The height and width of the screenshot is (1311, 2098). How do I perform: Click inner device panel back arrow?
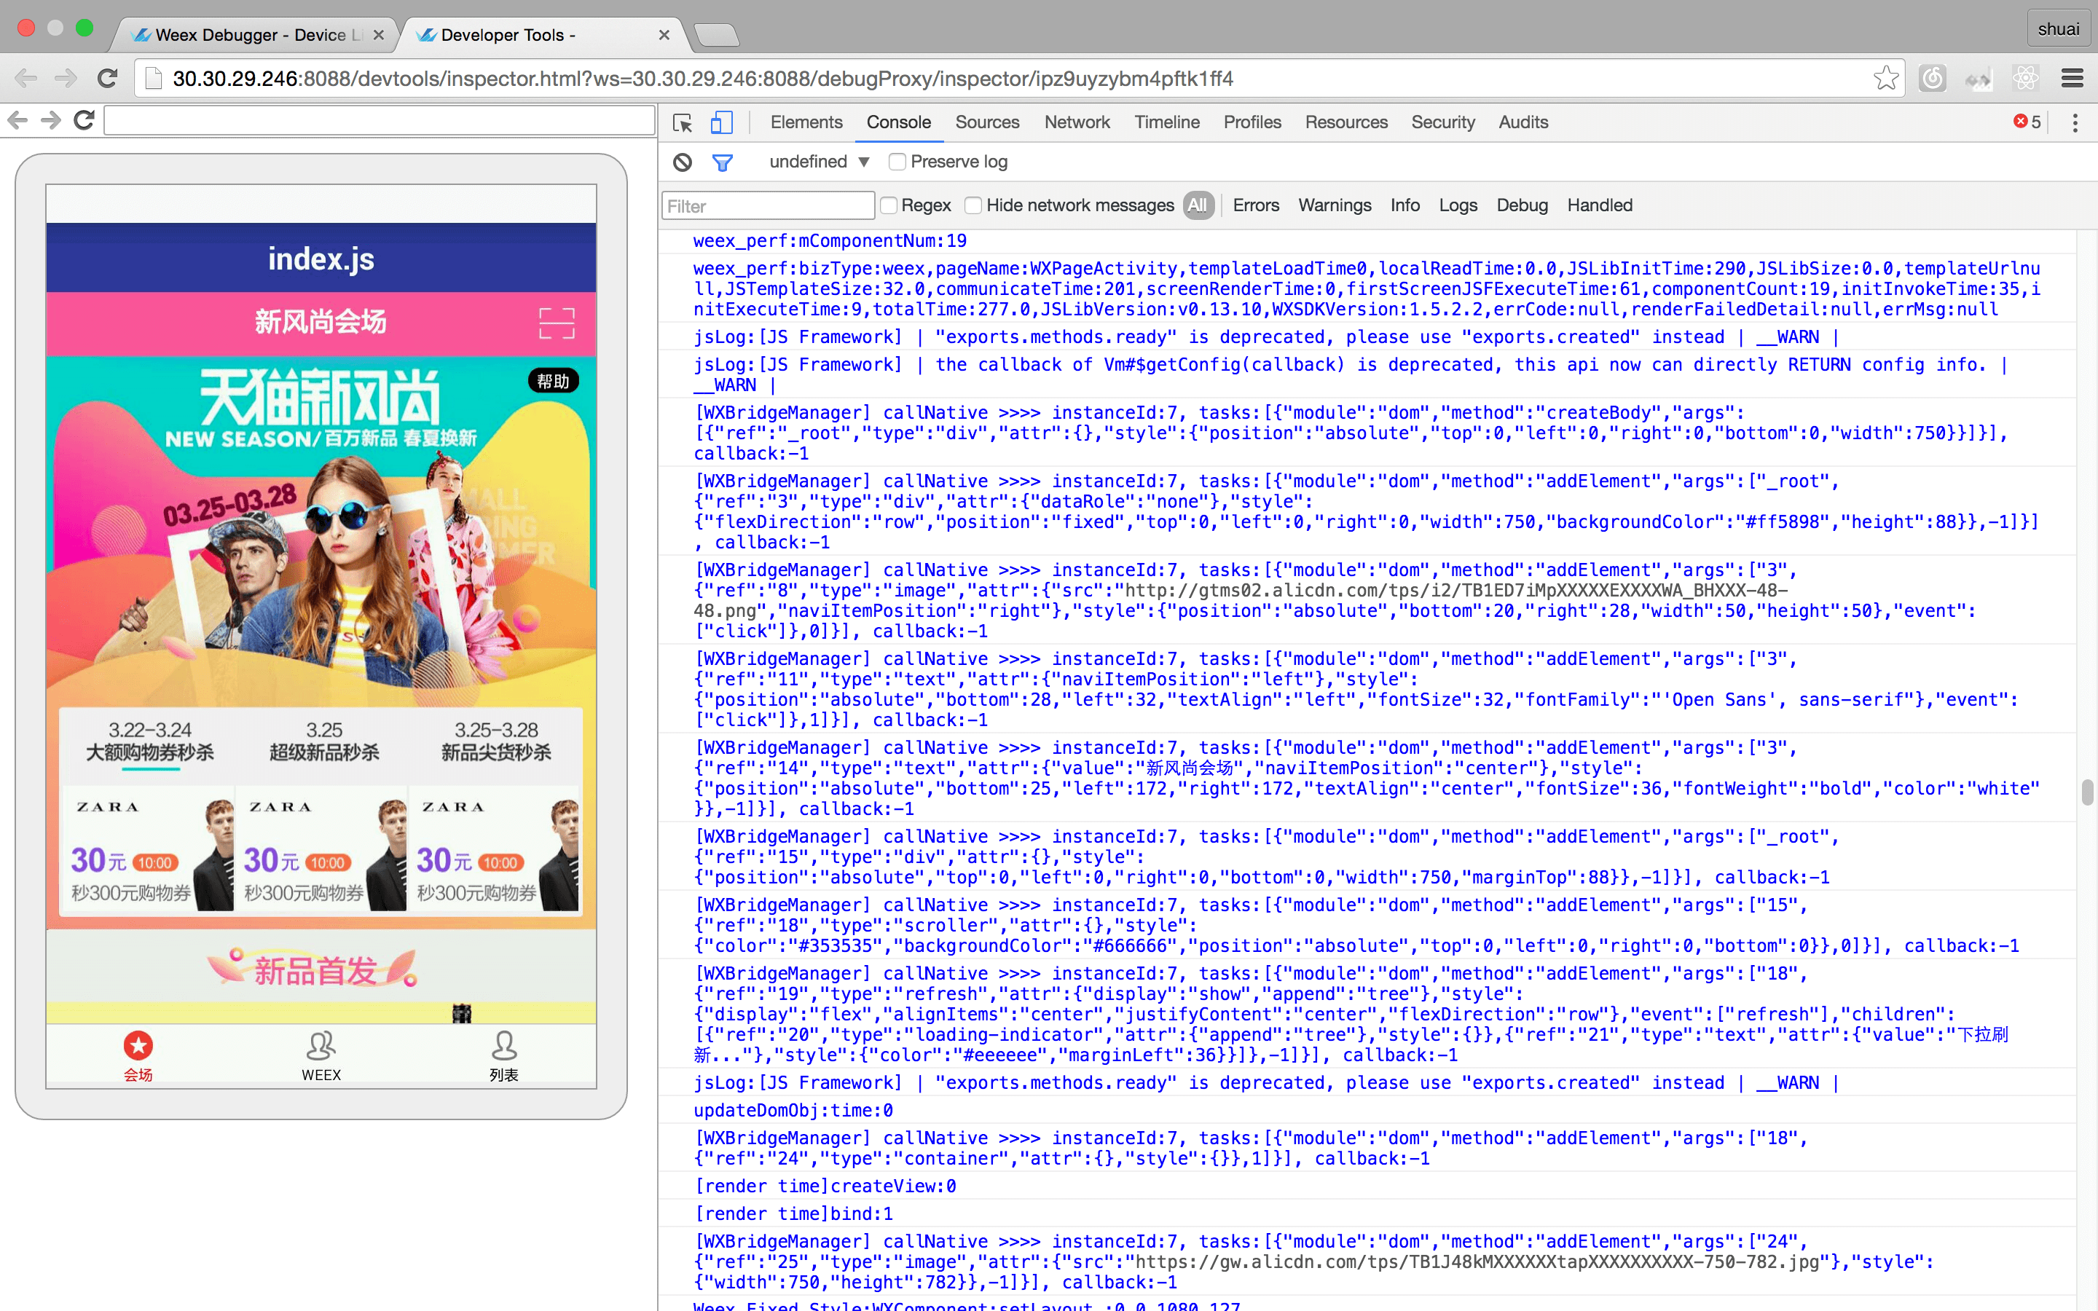tap(17, 119)
